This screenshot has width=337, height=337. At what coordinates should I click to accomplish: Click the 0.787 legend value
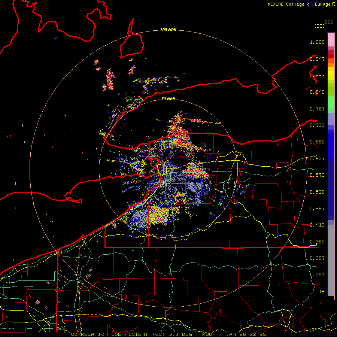click(x=317, y=109)
